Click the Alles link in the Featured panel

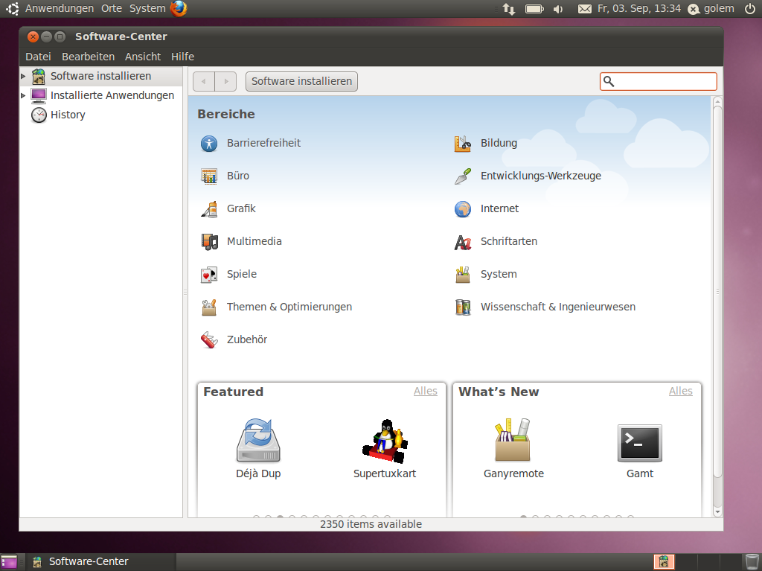tap(426, 391)
